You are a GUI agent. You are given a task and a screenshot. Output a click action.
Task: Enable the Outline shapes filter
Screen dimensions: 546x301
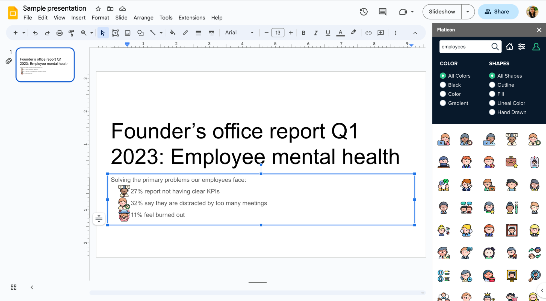point(492,85)
